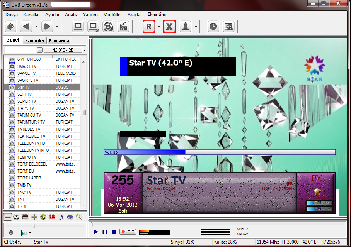Open the Dosya menu
Screen dimensions: 351x247
pos(12,15)
